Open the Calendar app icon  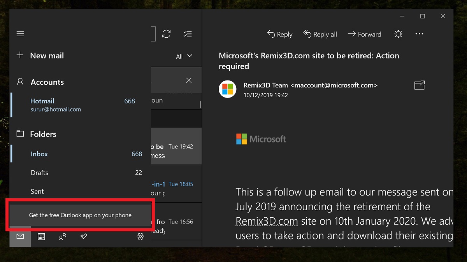coord(41,236)
